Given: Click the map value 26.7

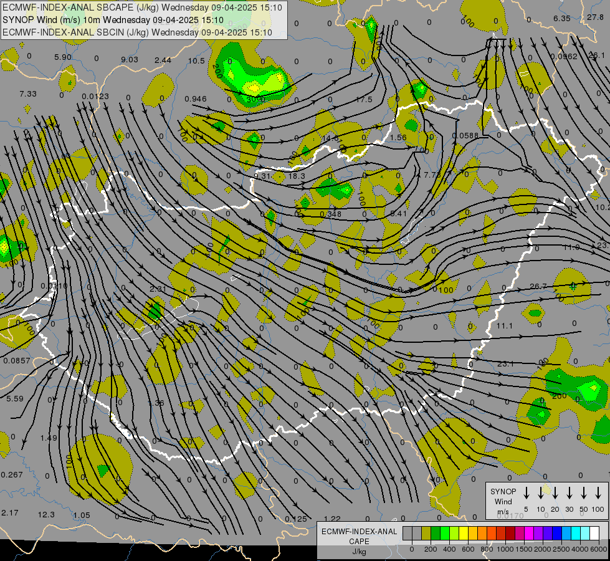Looking at the screenshot, I should (x=538, y=287).
